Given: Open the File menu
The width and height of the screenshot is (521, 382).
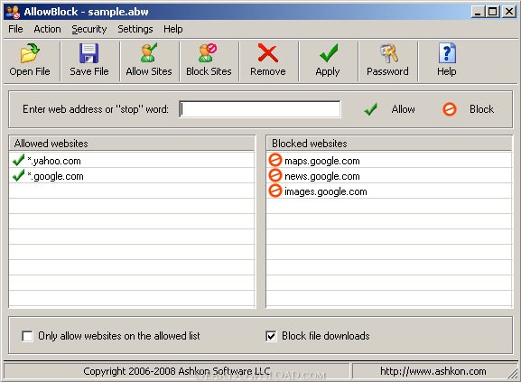Looking at the screenshot, I should coord(15,29).
